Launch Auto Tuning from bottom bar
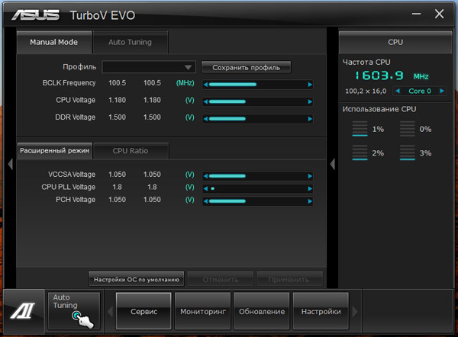The image size is (458, 337). coord(74,311)
